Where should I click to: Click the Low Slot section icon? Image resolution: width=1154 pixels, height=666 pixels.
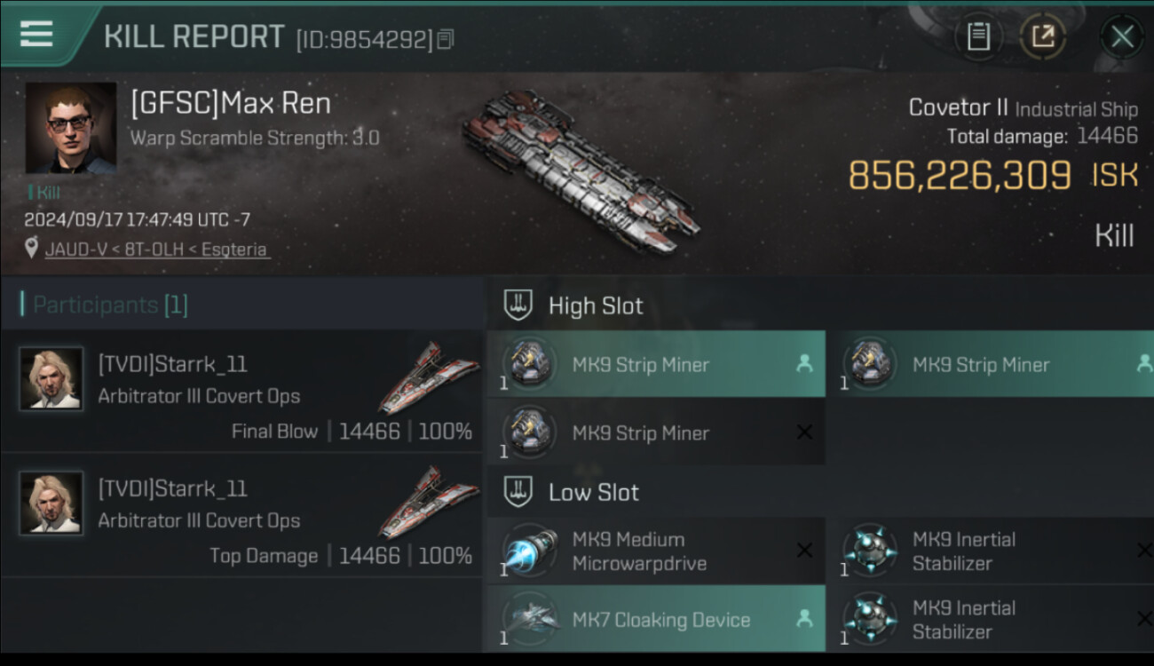click(x=518, y=492)
